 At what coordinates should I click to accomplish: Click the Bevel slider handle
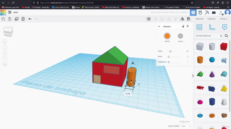coord(169,57)
